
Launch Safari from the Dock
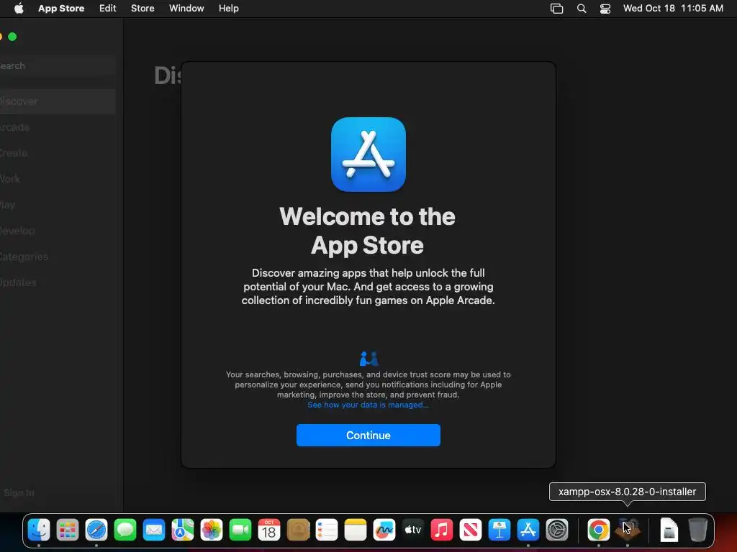(x=96, y=530)
